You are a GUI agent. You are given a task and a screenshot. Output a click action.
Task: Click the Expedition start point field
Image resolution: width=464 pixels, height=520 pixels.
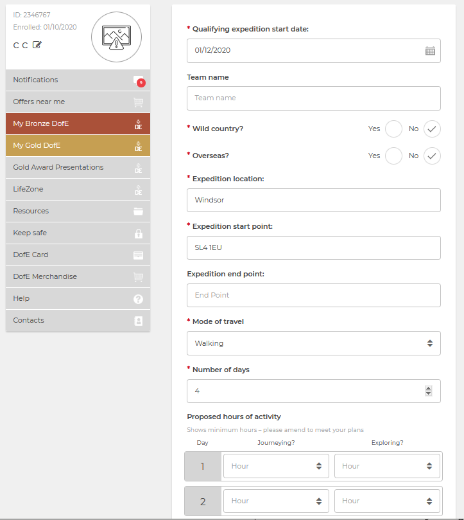click(x=314, y=247)
